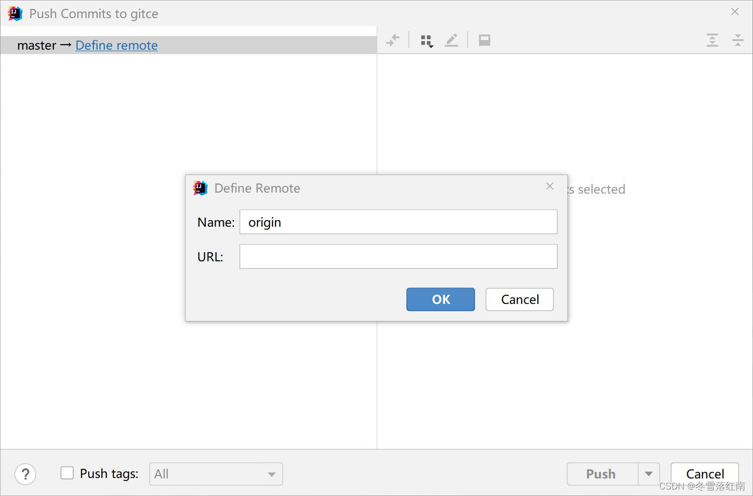Expand the Push button dropdown arrow

[649, 474]
